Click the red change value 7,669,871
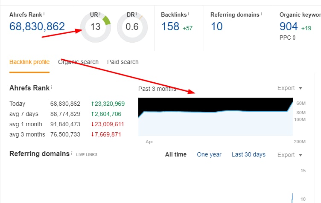This screenshot has width=321, height=203. pos(106,134)
